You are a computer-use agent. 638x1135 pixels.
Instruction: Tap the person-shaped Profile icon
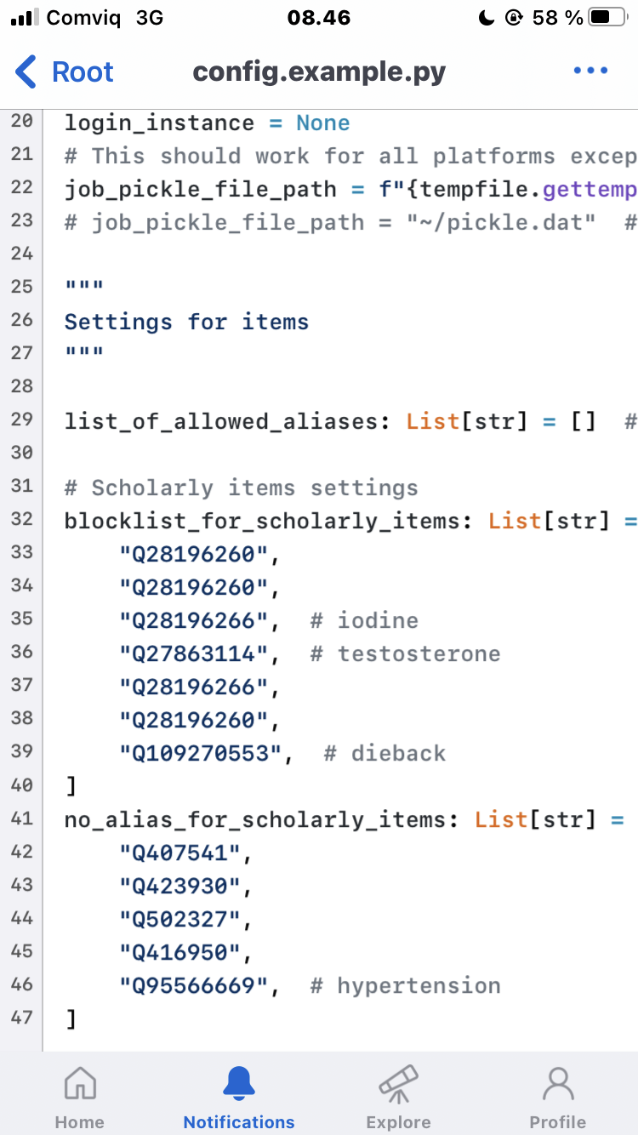(558, 1082)
